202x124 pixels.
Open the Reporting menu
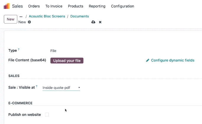(97, 6)
